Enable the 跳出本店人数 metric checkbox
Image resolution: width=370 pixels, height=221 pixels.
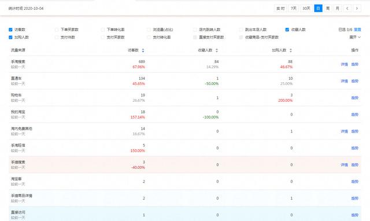[241, 30]
